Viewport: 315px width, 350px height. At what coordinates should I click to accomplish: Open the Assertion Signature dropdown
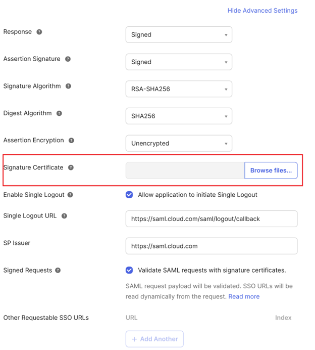[x=179, y=62]
